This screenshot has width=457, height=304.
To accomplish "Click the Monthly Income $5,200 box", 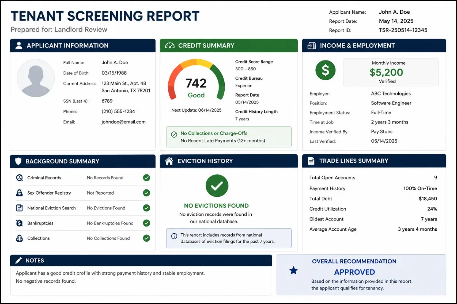I will click(391, 72).
